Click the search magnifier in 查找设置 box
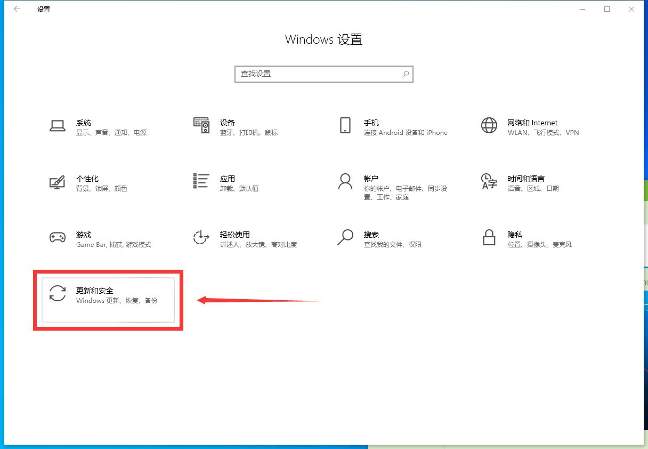Viewport: 648px width, 449px height. 406,74
